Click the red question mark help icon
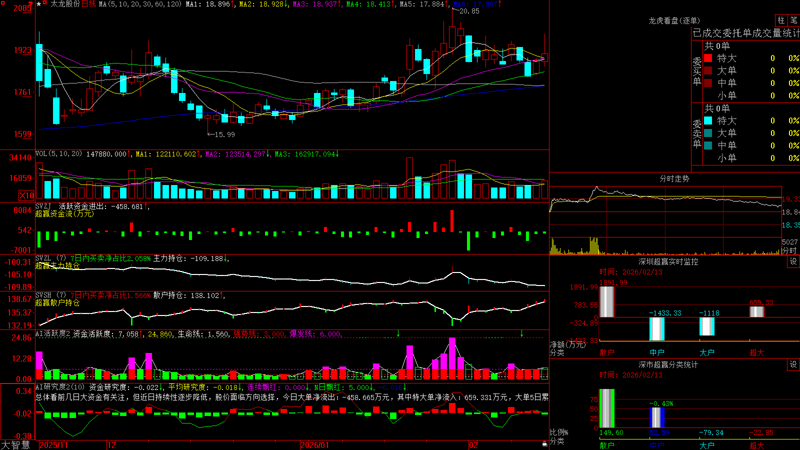This screenshot has height=450, width=800. point(31,3)
